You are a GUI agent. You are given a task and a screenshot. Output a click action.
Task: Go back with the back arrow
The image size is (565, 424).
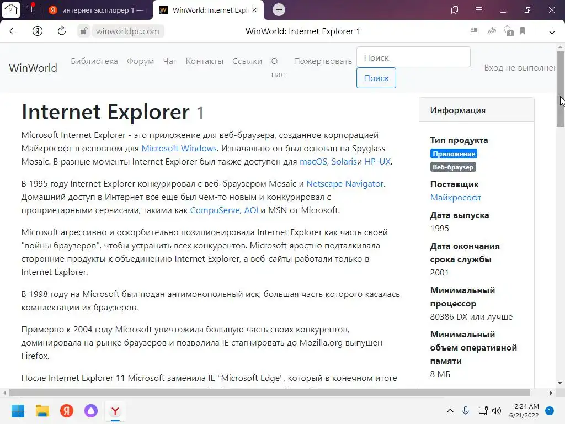tap(13, 31)
